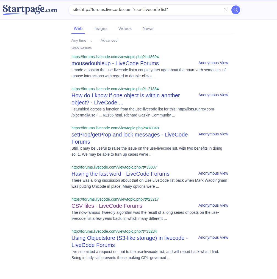Select the Web tab

click(78, 29)
